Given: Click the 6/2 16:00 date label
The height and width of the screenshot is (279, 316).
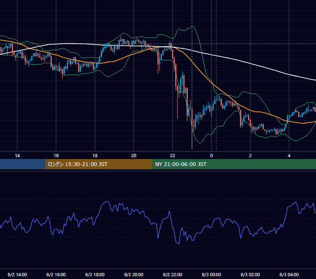Looking at the screenshot, I should click(56, 274).
